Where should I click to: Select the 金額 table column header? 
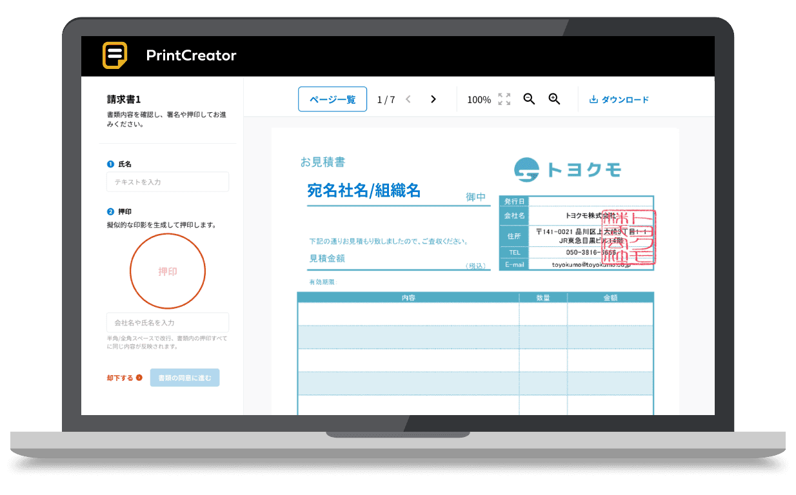[610, 298]
